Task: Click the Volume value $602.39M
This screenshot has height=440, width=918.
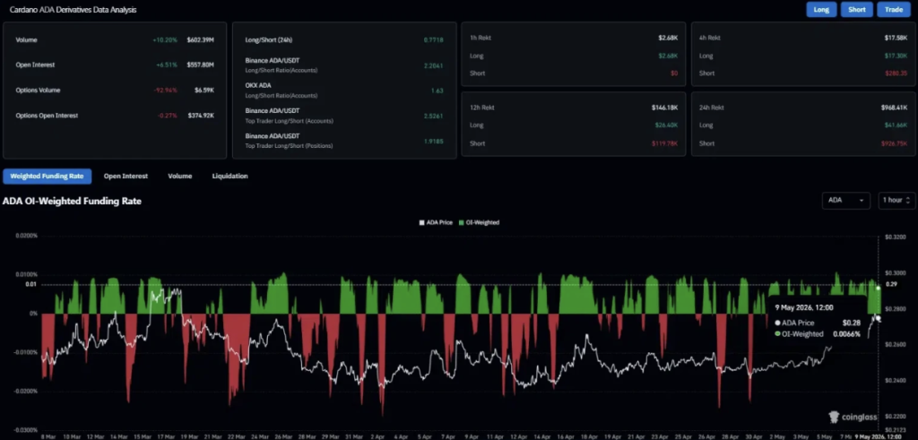Action: [200, 39]
